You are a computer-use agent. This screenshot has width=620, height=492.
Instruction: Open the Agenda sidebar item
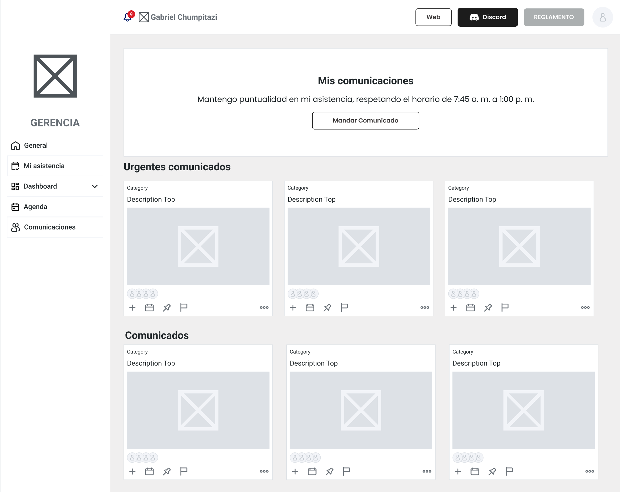point(35,207)
